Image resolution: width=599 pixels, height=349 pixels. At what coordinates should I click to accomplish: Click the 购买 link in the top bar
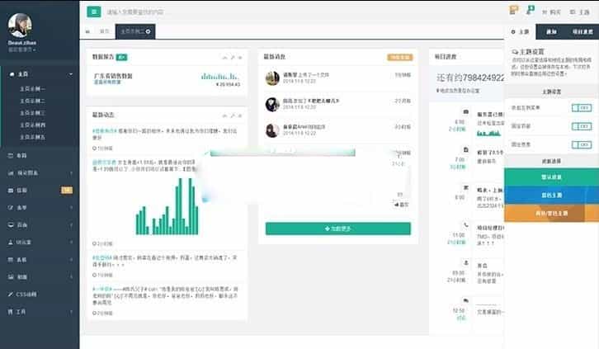(x=552, y=12)
